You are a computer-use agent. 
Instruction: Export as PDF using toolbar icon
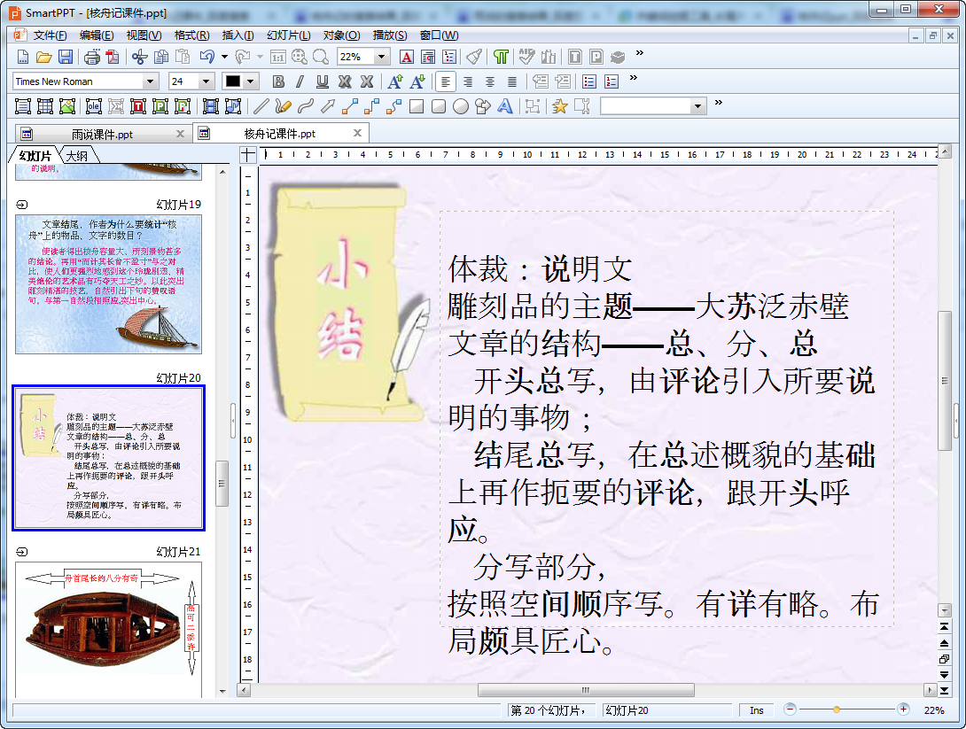pyautogui.click(x=112, y=57)
